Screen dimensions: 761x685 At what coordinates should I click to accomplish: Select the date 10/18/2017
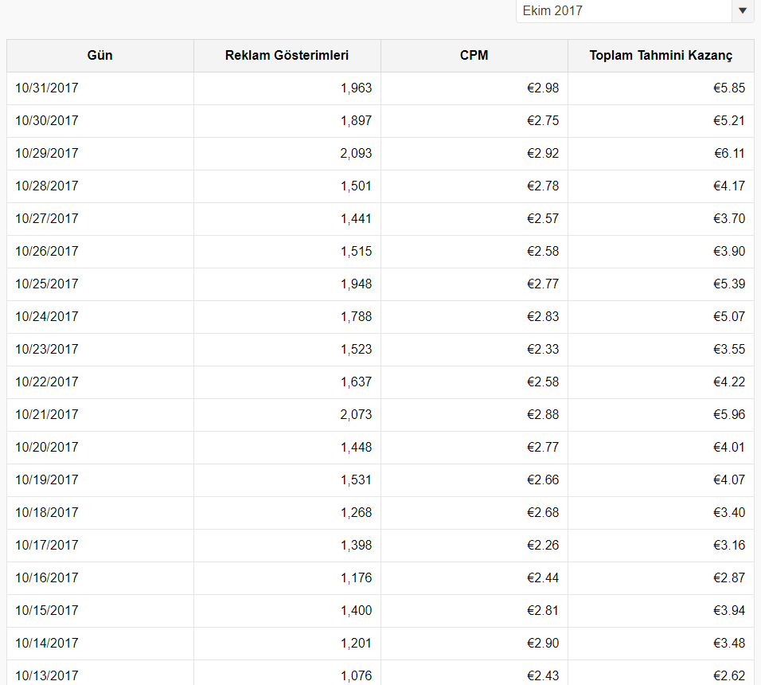click(x=47, y=512)
